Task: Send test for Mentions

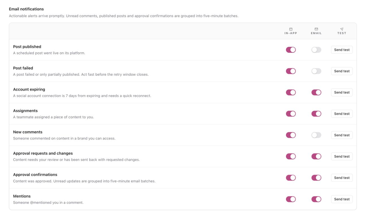Action: point(342,199)
